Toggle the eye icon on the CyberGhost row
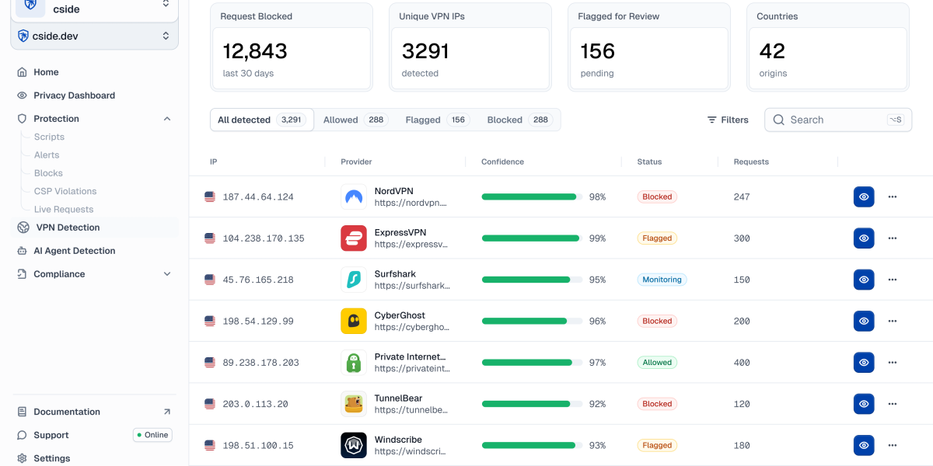 pyautogui.click(x=864, y=321)
